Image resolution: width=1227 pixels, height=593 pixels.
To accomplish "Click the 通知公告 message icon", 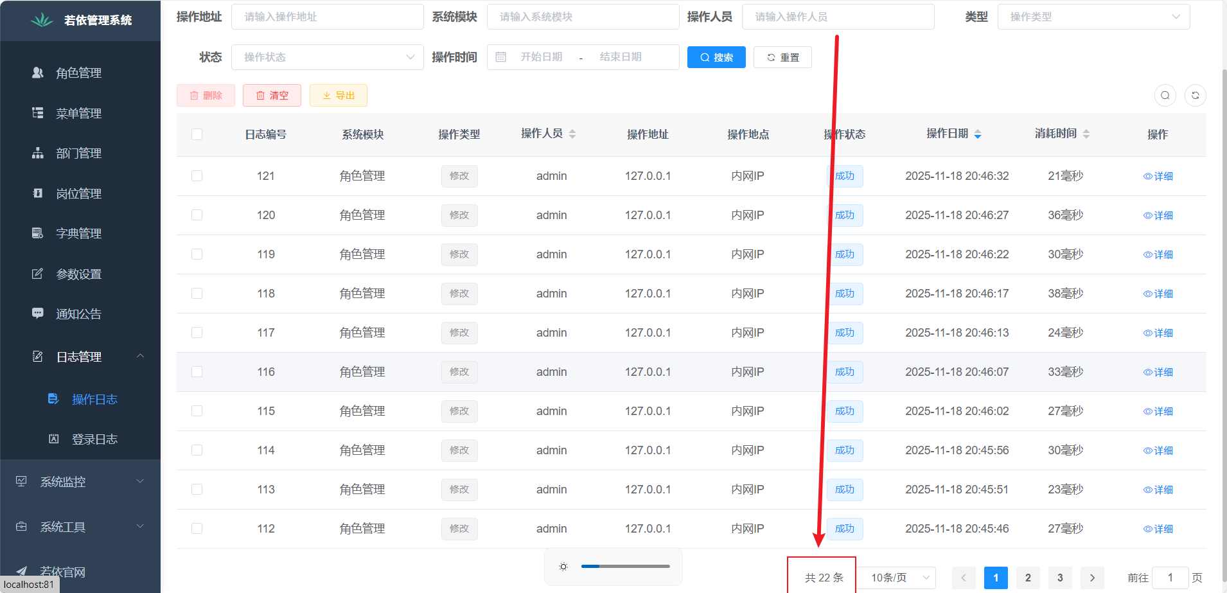I will (38, 314).
